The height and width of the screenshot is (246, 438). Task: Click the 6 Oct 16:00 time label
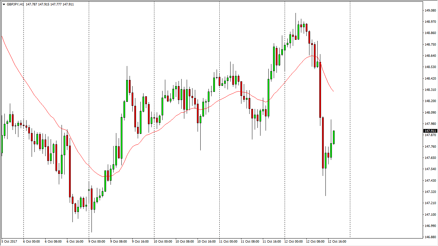[75, 242]
